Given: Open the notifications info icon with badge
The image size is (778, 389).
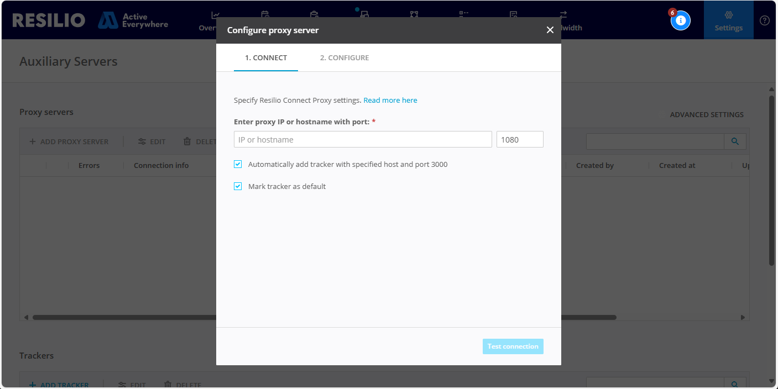Looking at the screenshot, I should [681, 21].
